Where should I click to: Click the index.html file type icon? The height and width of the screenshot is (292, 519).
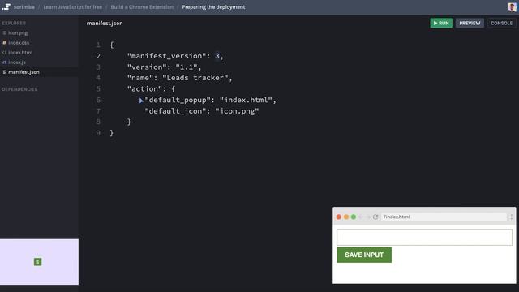click(4, 52)
